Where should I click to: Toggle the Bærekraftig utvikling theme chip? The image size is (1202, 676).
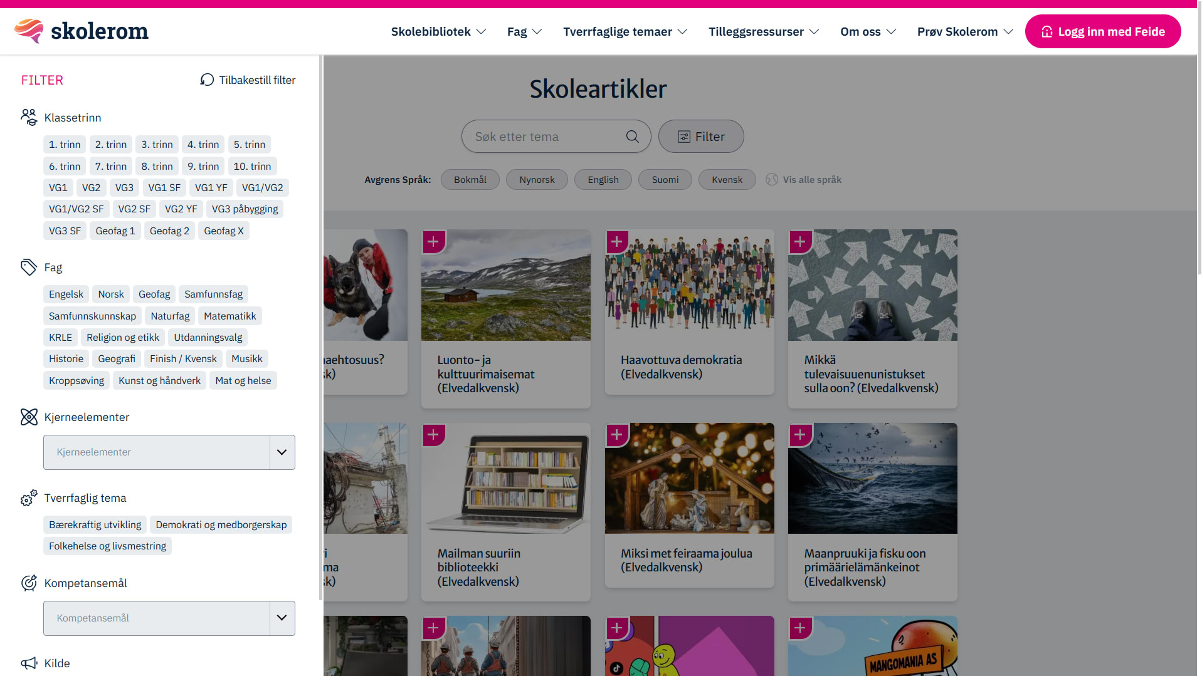coord(95,524)
